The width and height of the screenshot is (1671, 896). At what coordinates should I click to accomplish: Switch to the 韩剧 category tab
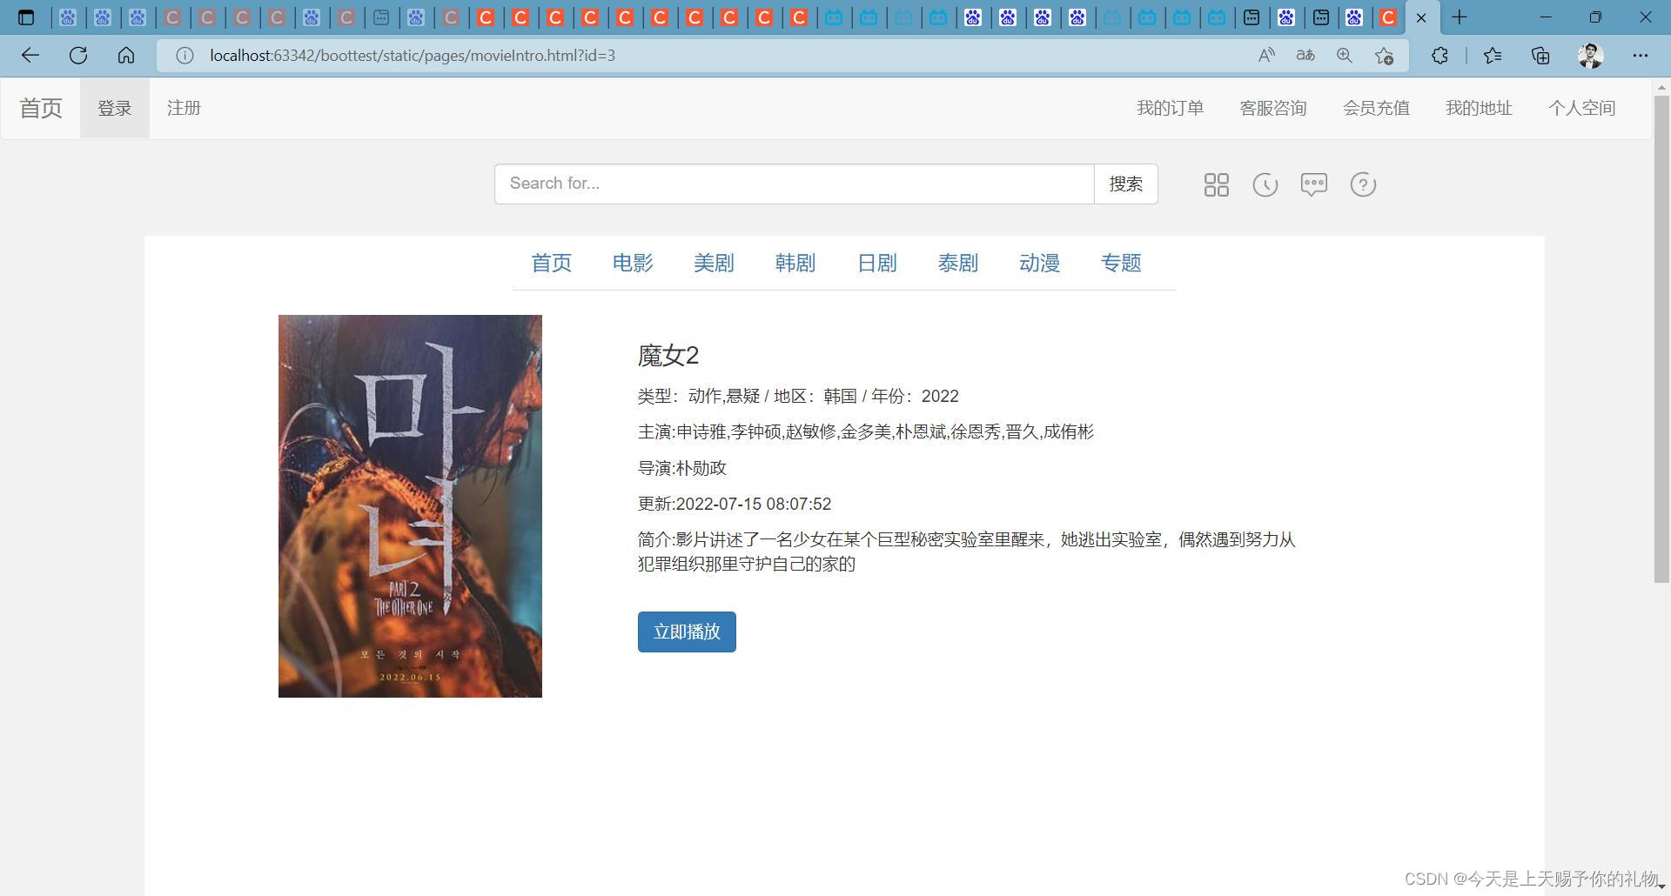click(795, 264)
